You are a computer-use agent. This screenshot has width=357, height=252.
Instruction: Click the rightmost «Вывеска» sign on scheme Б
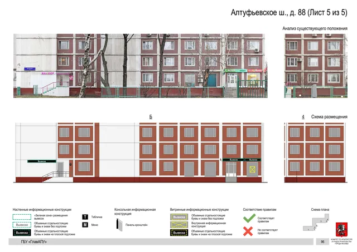click(253, 160)
